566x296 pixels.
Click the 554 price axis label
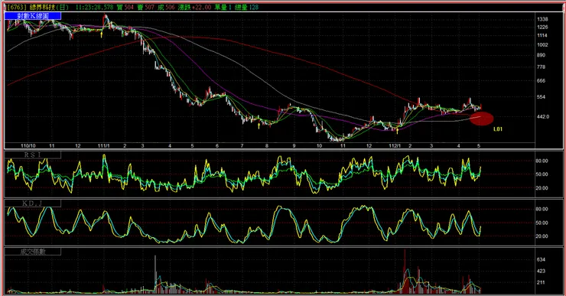[541, 97]
